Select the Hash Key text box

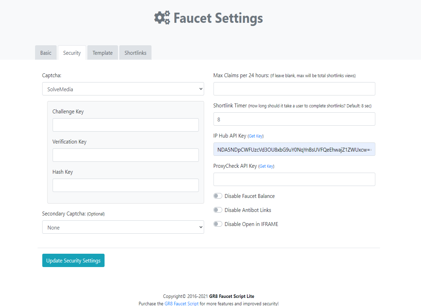click(x=126, y=185)
